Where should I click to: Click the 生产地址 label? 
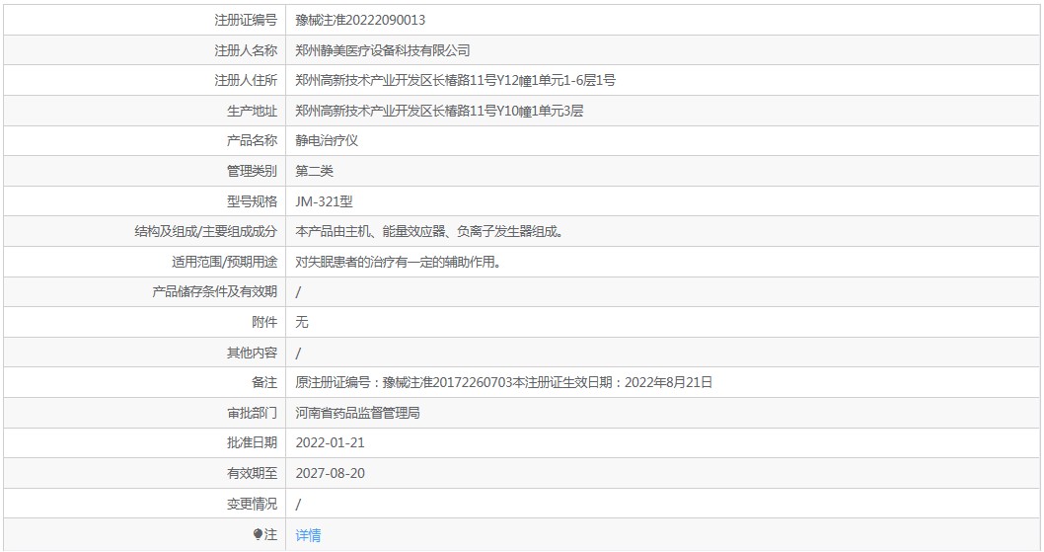tap(252, 111)
